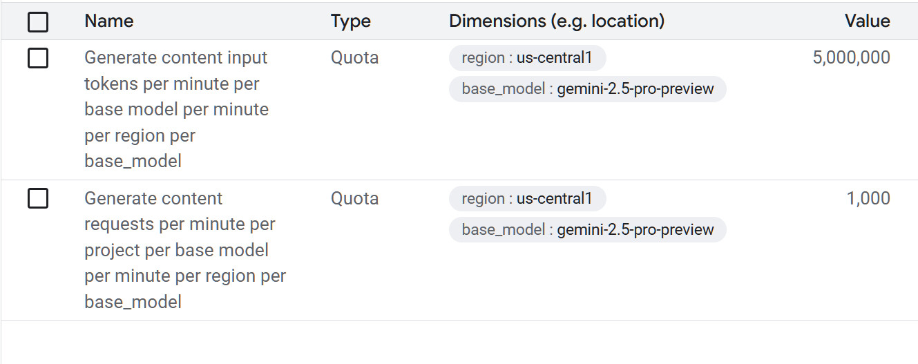
Task: Sort by the Name column header
Action: point(108,21)
